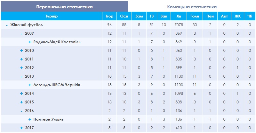Viewport: 256px width, 133px height.
Task: Expand the Родина-Ліцей Костопіль row
Action: pyautogui.click(x=30, y=42)
